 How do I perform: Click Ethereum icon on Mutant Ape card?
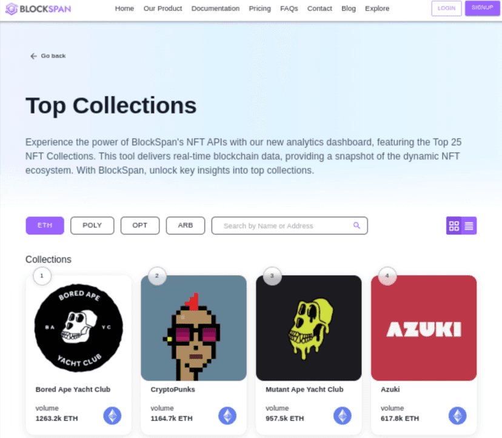[342, 416]
